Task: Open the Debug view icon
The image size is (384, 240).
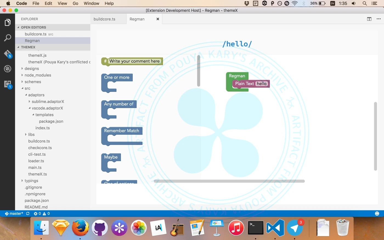Action: pos(7,69)
